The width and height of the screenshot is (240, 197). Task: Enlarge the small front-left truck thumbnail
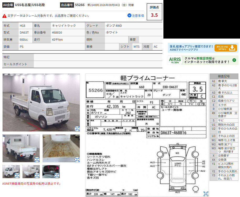[17, 175]
